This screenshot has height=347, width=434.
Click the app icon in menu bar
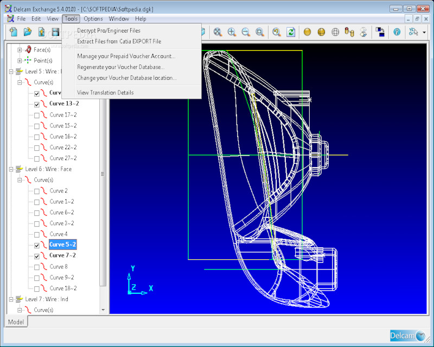[10, 19]
